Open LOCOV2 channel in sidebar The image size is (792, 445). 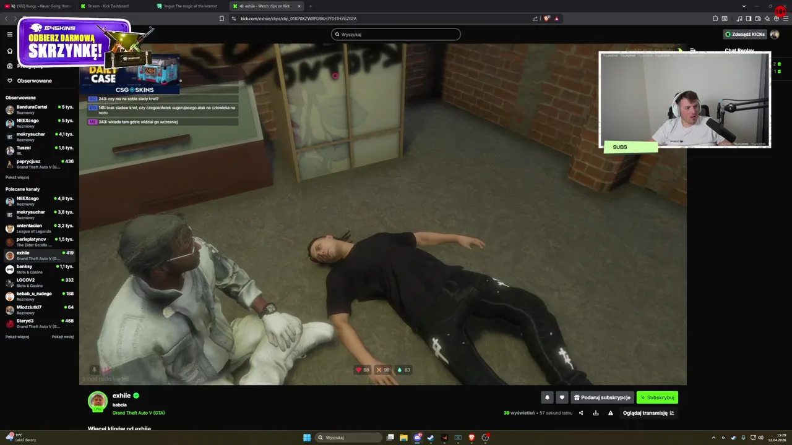pyautogui.click(x=40, y=282)
